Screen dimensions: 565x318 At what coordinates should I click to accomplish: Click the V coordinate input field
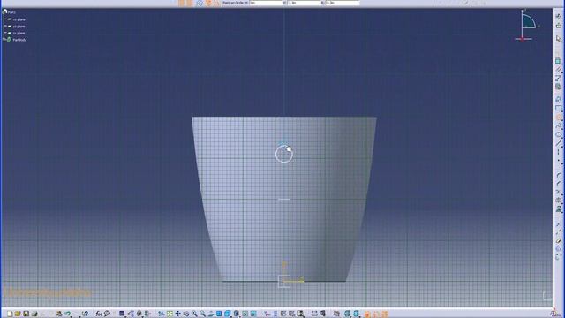(304, 3)
